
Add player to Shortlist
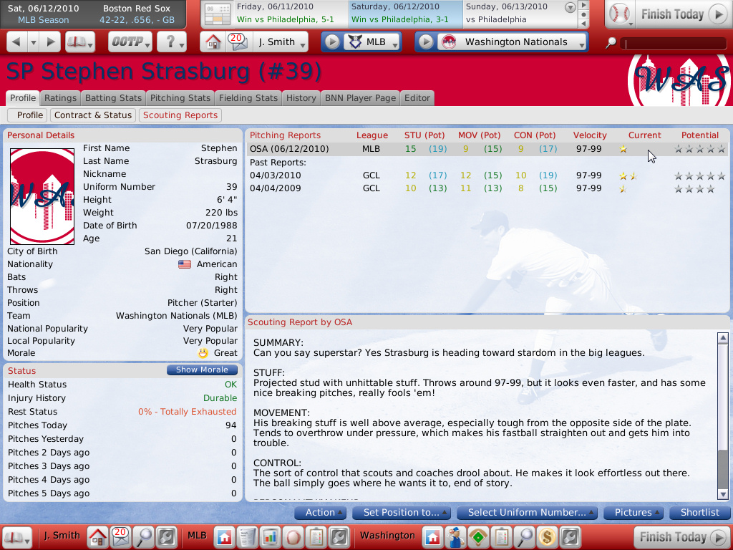click(699, 513)
